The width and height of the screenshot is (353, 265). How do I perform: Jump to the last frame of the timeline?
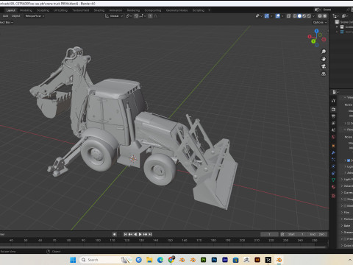pos(150,234)
